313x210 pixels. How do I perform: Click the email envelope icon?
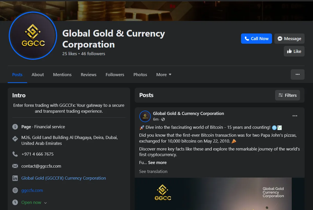tap(15, 166)
